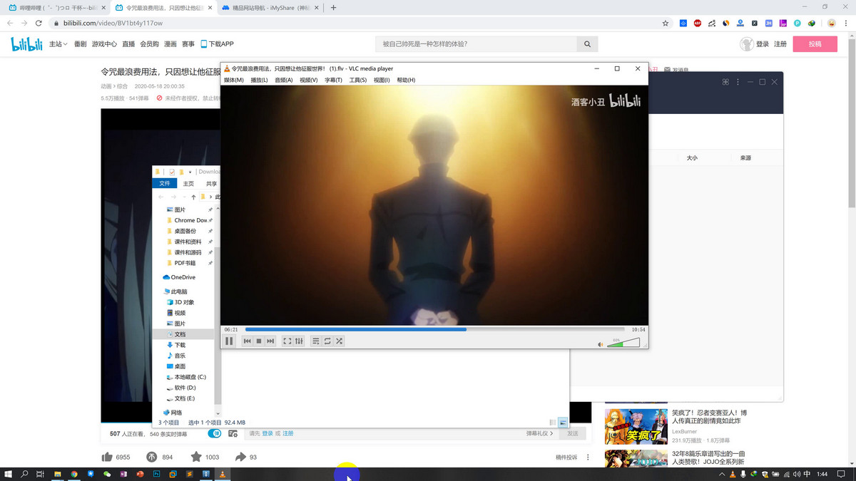Stop VLC playback
This screenshot has width=856, height=481.
pos(259,341)
